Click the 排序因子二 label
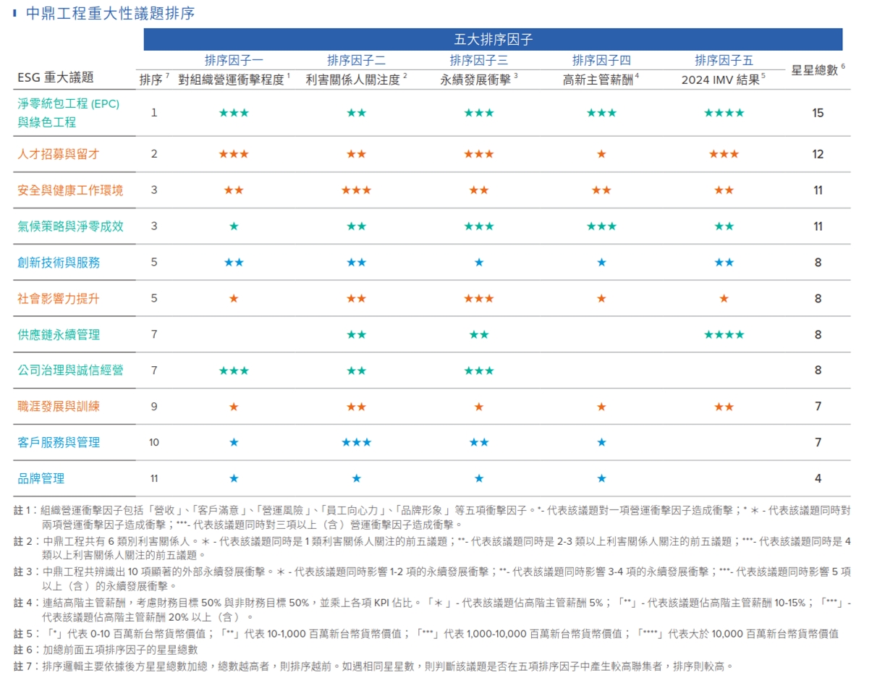 356,60
